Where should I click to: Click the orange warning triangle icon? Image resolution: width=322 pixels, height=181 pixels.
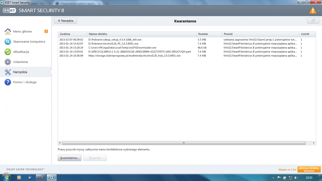click(x=313, y=10)
